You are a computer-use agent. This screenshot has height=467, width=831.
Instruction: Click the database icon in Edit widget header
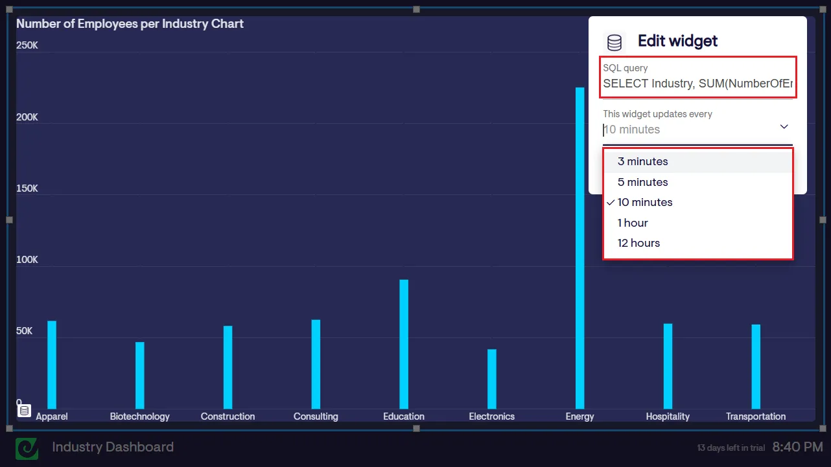[x=614, y=43]
